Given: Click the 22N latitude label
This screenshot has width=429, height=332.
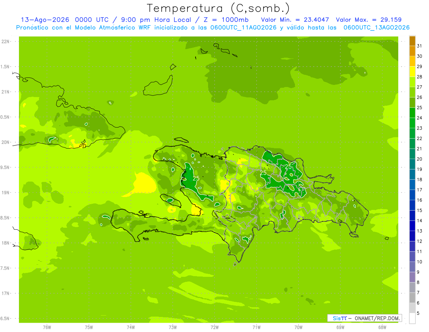Looking at the screenshot, I should pyautogui.click(x=5, y=42).
